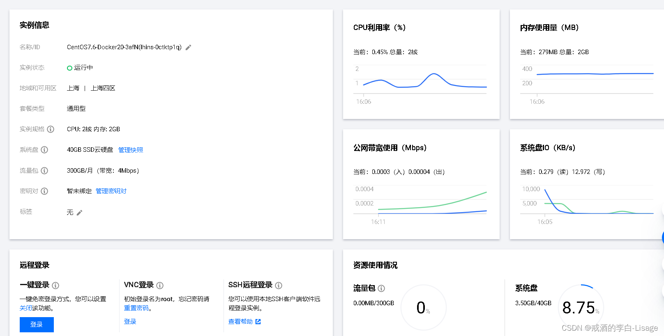Click the blue 登录 button
The image size is (664, 336).
click(37, 325)
